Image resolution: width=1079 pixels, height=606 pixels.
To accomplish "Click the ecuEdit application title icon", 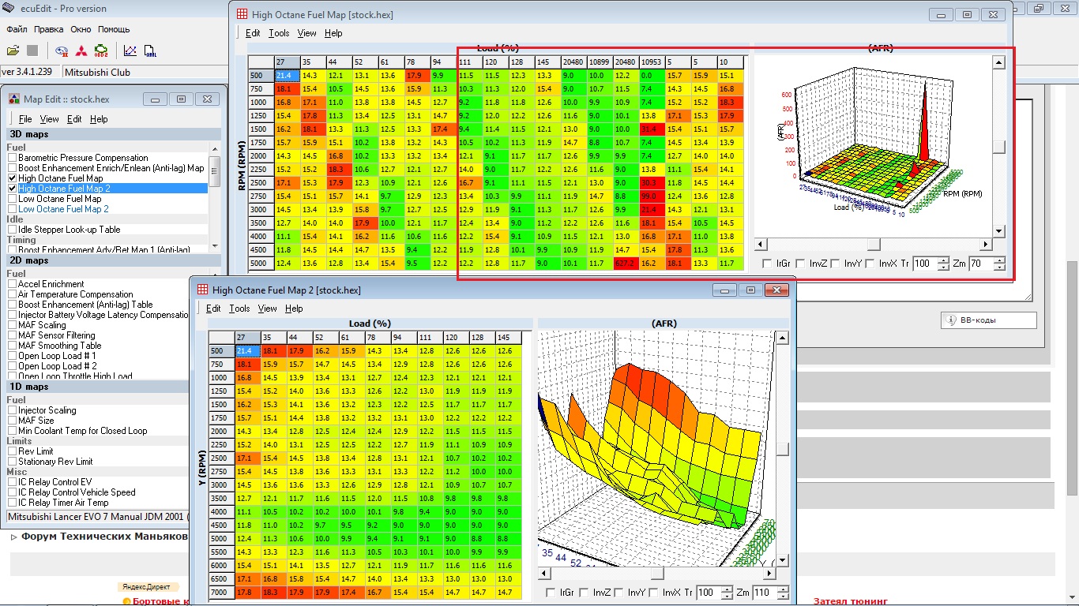I will point(8,8).
